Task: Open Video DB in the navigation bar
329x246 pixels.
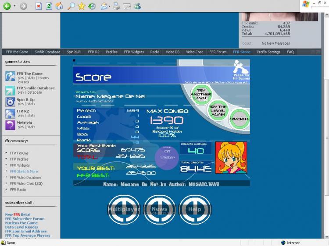Action: [x=172, y=52]
